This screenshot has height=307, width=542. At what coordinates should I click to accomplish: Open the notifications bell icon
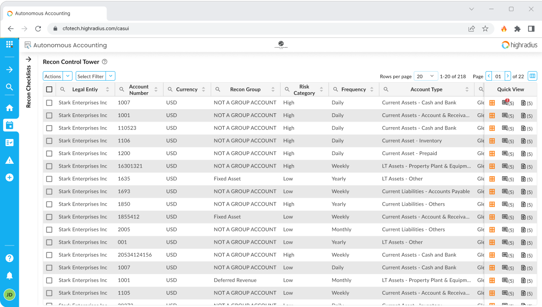tap(9, 276)
